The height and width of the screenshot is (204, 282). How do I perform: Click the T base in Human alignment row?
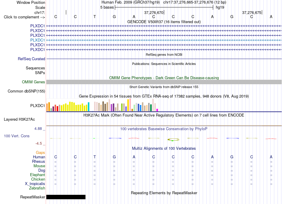(95, 157)
